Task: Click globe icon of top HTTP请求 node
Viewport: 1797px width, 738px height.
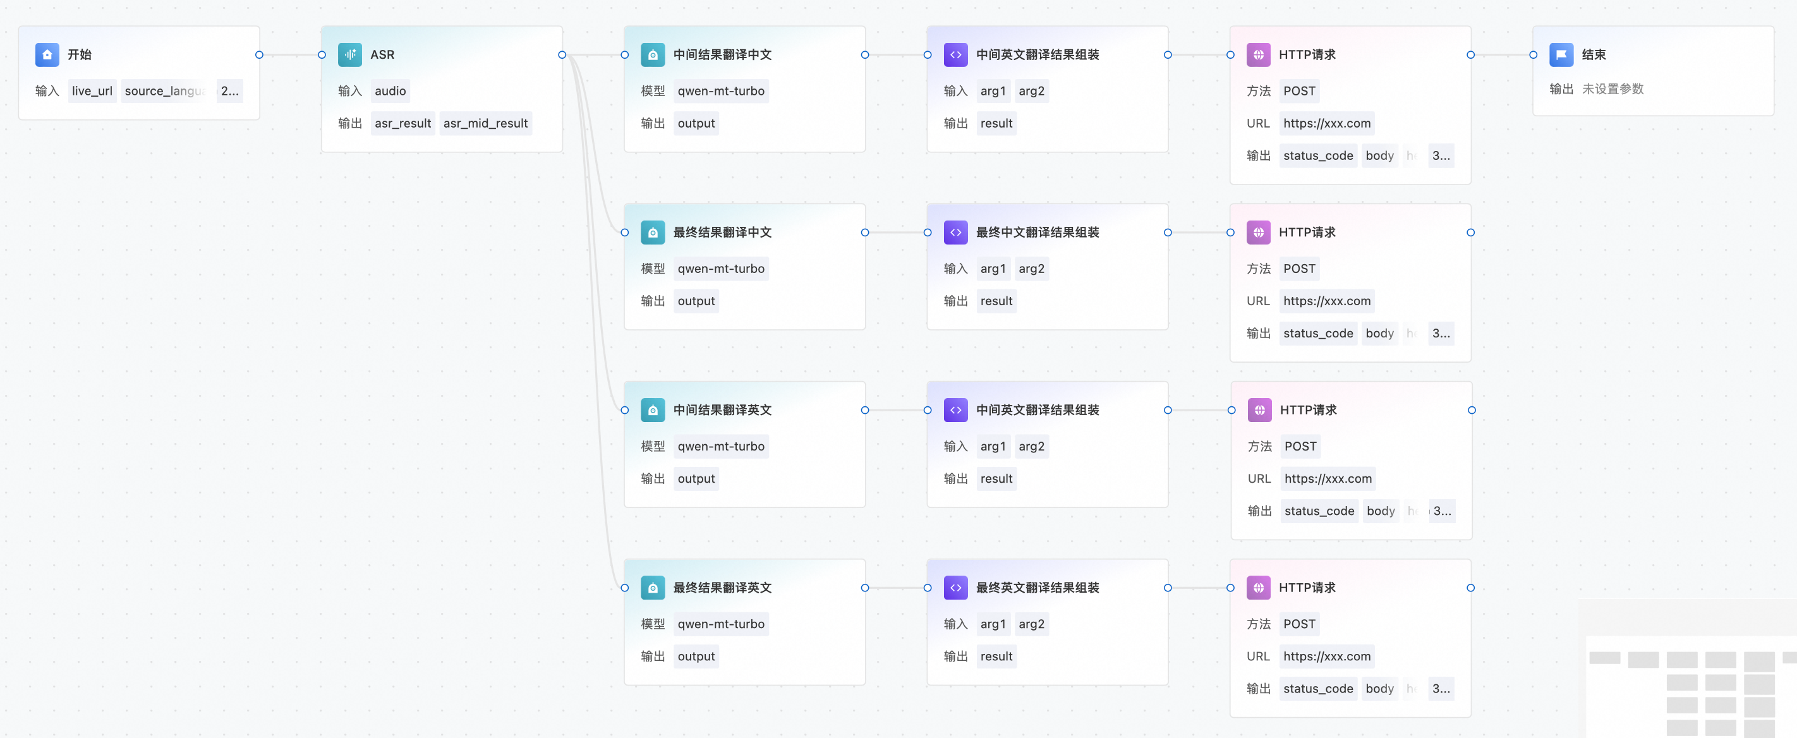Action: point(1258,54)
